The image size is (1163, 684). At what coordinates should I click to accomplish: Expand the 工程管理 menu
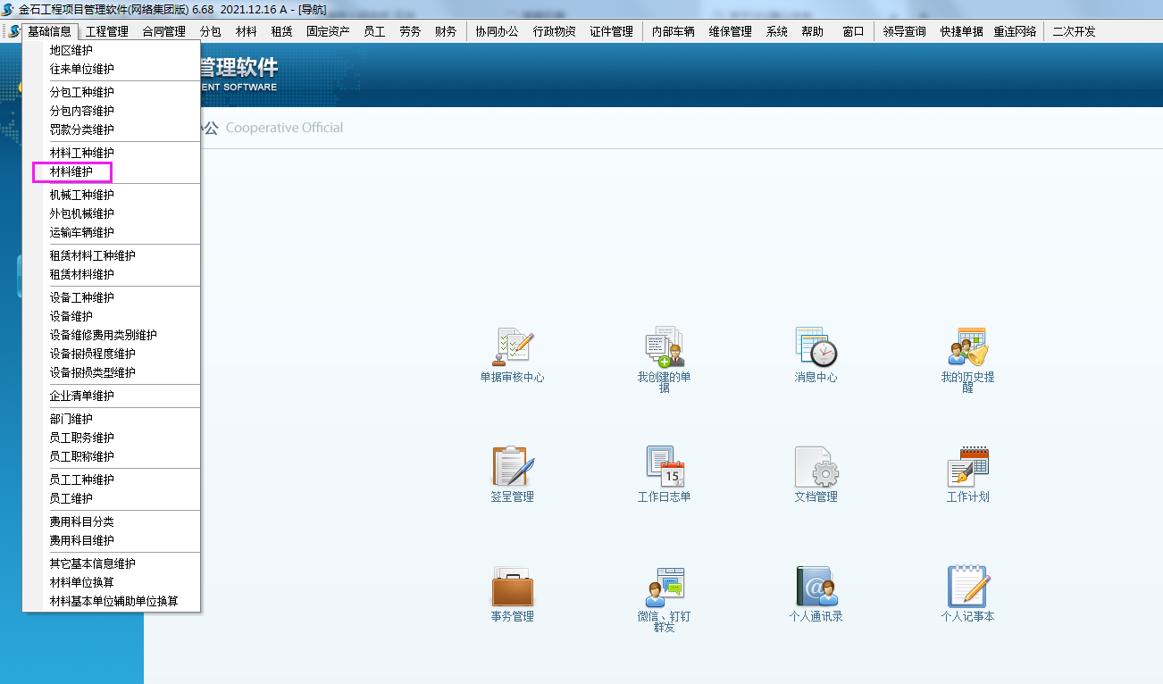pos(107,31)
